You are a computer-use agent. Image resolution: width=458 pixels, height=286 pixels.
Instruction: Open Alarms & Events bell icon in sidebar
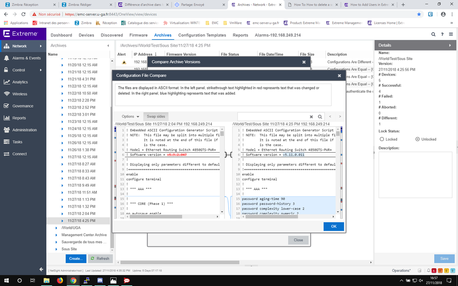(x=6, y=58)
